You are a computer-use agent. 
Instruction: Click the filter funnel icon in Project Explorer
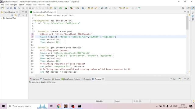click(19, 15)
